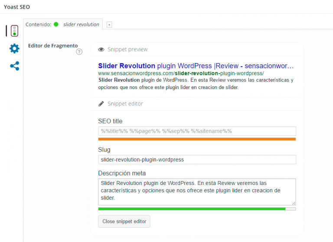The image size is (333, 242).
Task: Click the Close snippet editor button
Action: (124, 221)
